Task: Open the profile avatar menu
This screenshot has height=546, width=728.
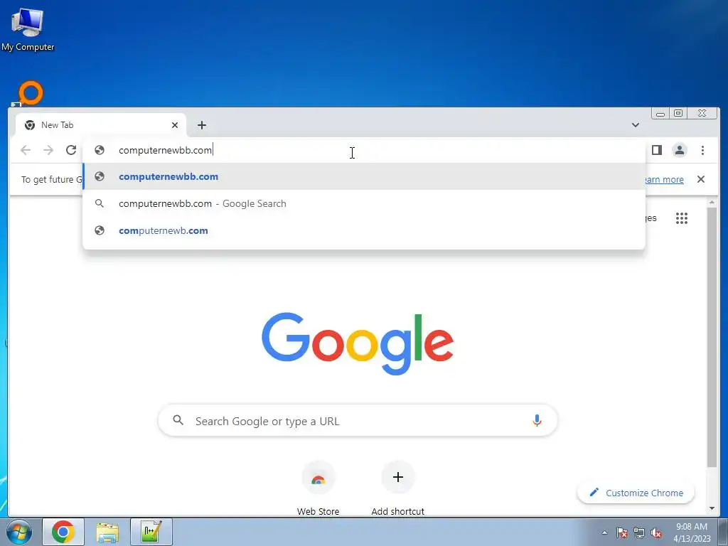Action: point(680,150)
